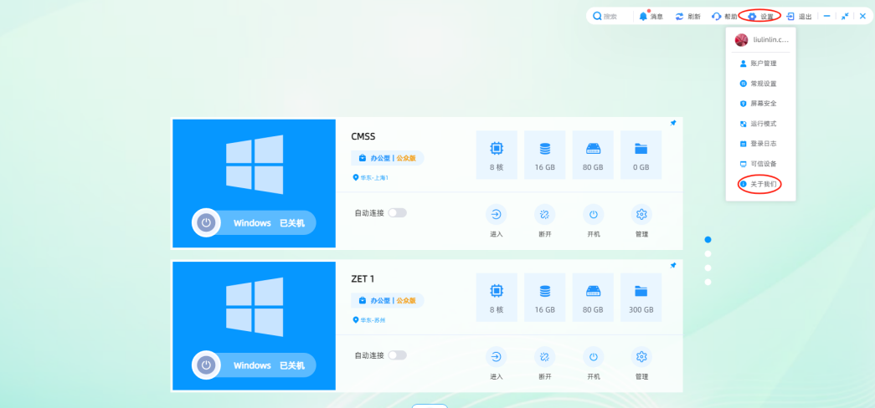Click the shrink-window arrows icon

click(x=845, y=16)
